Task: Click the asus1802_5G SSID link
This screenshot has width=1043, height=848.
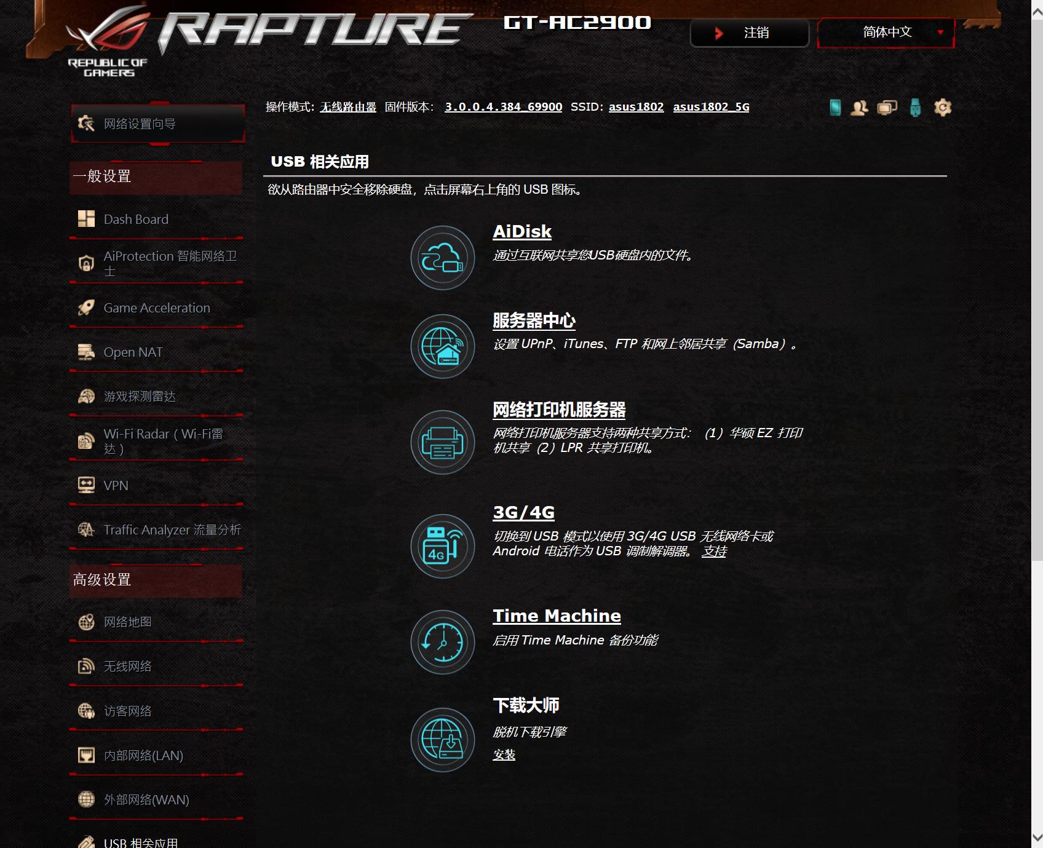Action: tap(712, 107)
